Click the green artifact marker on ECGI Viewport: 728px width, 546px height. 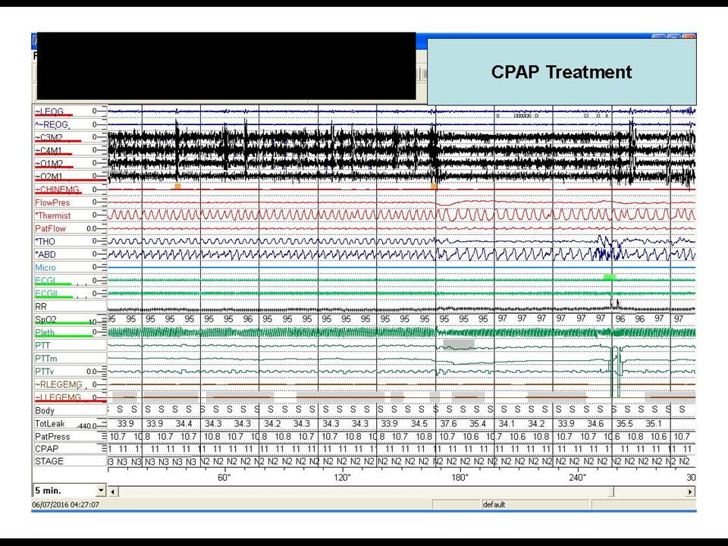pos(610,278)
